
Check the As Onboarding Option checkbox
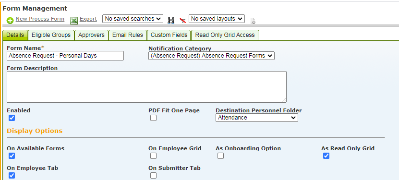coord(220,156)
